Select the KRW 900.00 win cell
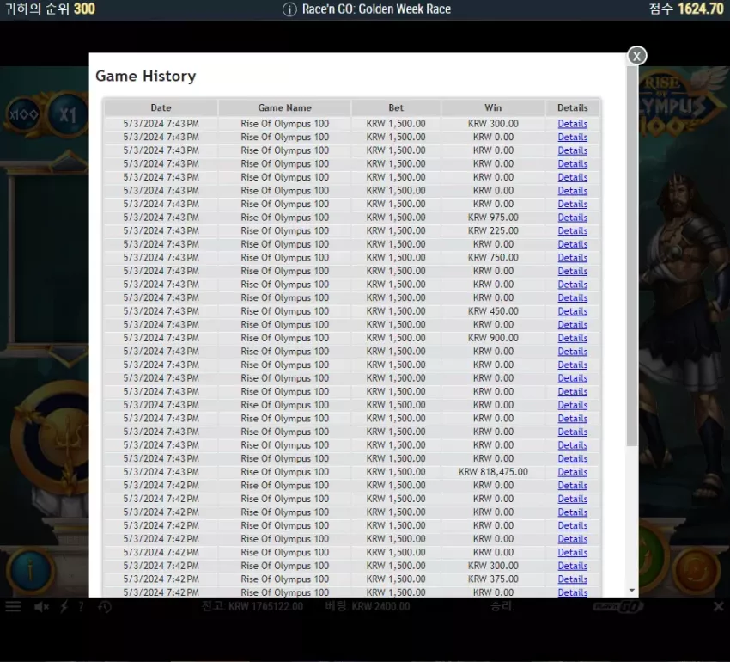This screenshot has width=730, height=662. [493, 338]
